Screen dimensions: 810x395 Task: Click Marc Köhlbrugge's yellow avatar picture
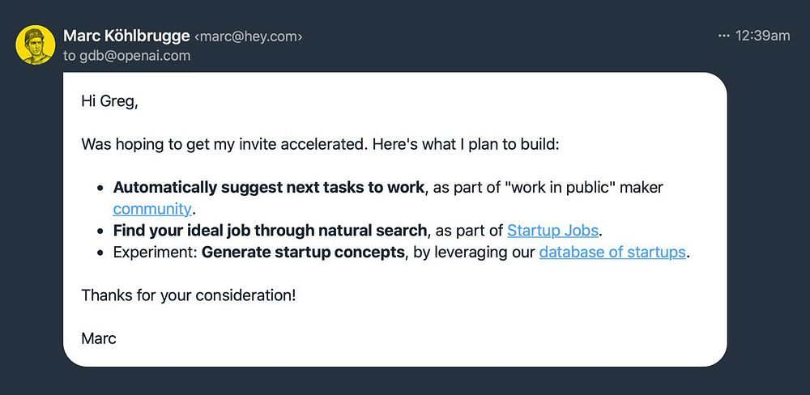point(36,45)
